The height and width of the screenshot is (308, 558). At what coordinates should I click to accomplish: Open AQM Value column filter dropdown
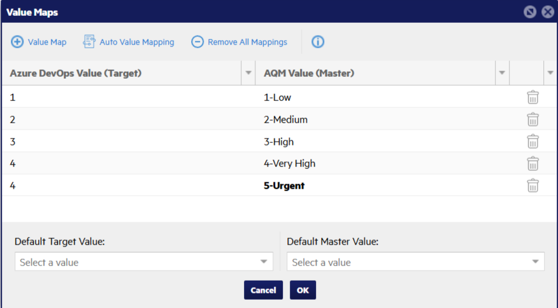pyautogui.click(x=502, y=73)
